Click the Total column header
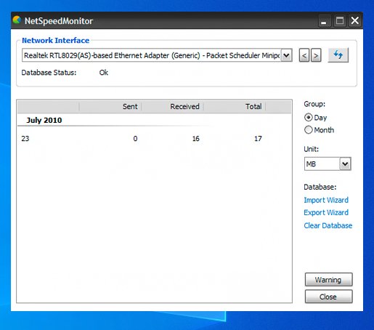Screen dimensions: 374x330 (235, 106)
